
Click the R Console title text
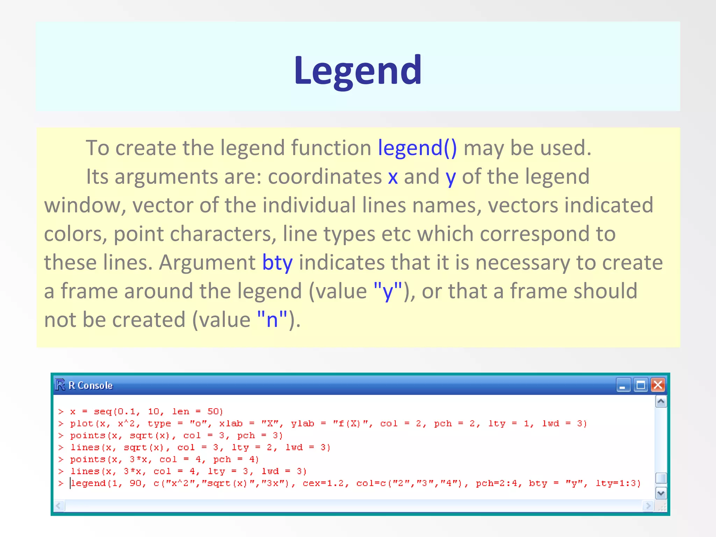(x=91, y=385)
